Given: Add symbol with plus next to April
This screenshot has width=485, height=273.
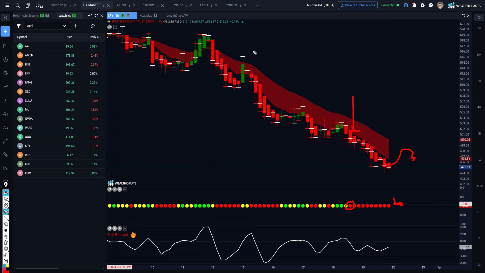Looking at the screenshot, I should point(76,26).
